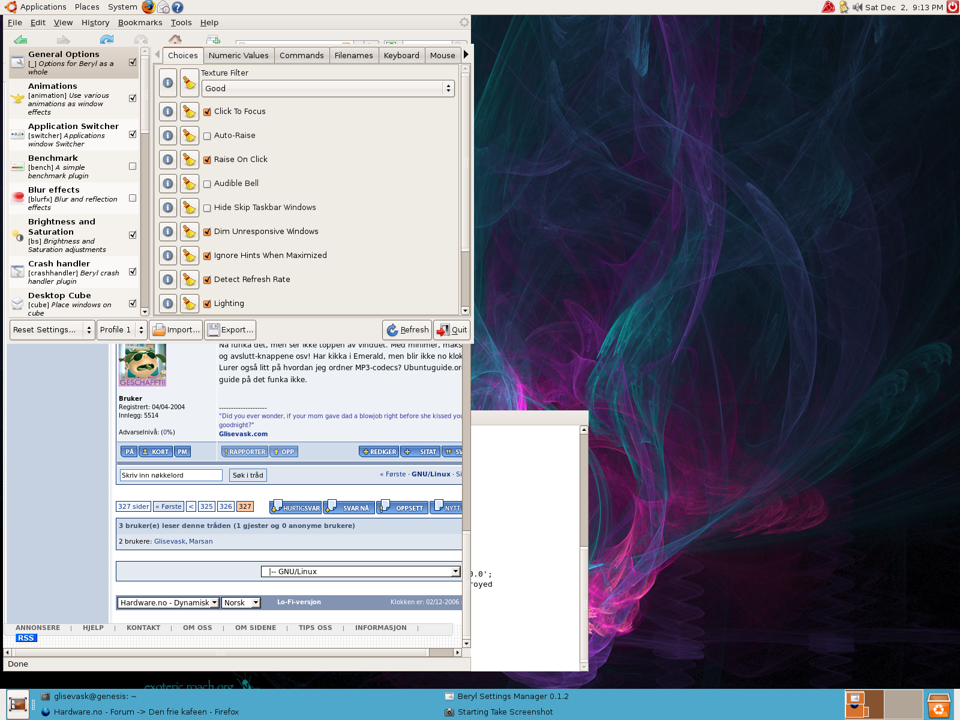Enable the Blur effects plugin checkbox
This screenshot has height=720, width=960.
pyautogui.click(x=133, y=198)
